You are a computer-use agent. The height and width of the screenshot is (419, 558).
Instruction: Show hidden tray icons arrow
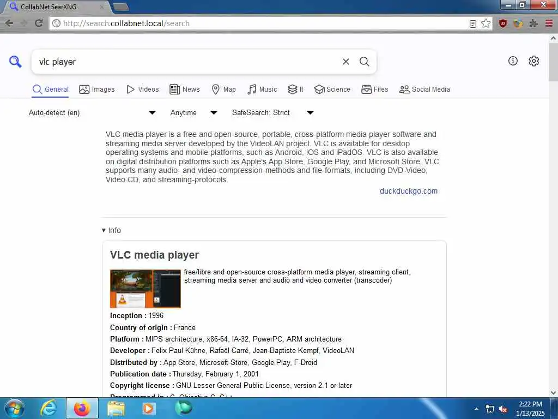[476, 409]
